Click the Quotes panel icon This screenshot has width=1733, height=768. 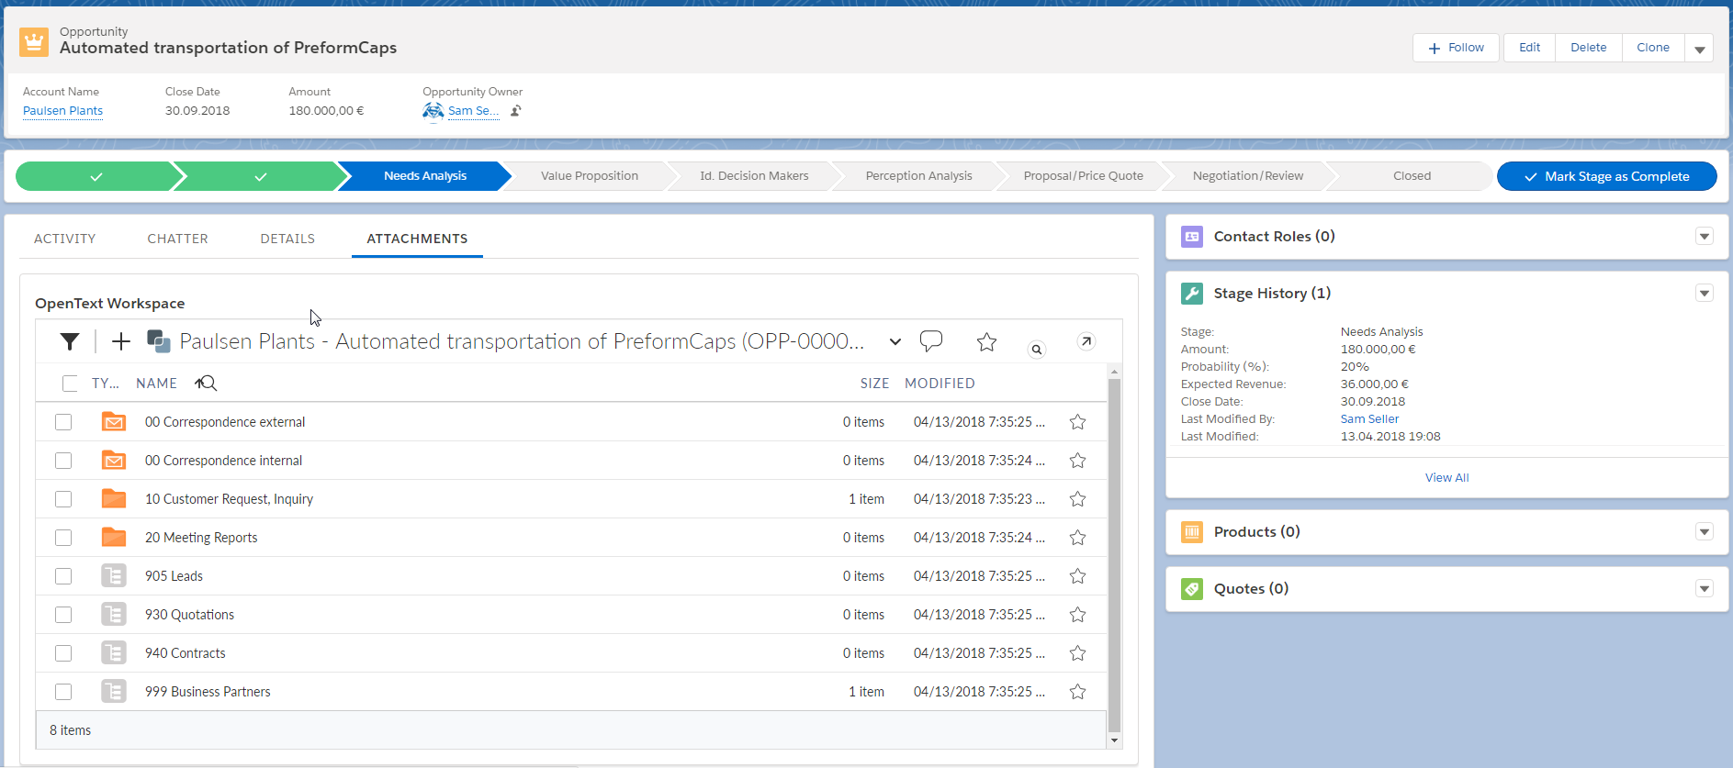point(1192,589)
